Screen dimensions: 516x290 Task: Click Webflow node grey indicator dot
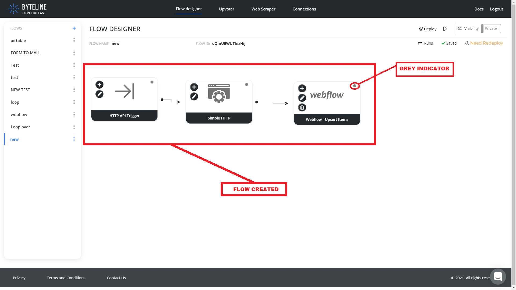point(354,86)
